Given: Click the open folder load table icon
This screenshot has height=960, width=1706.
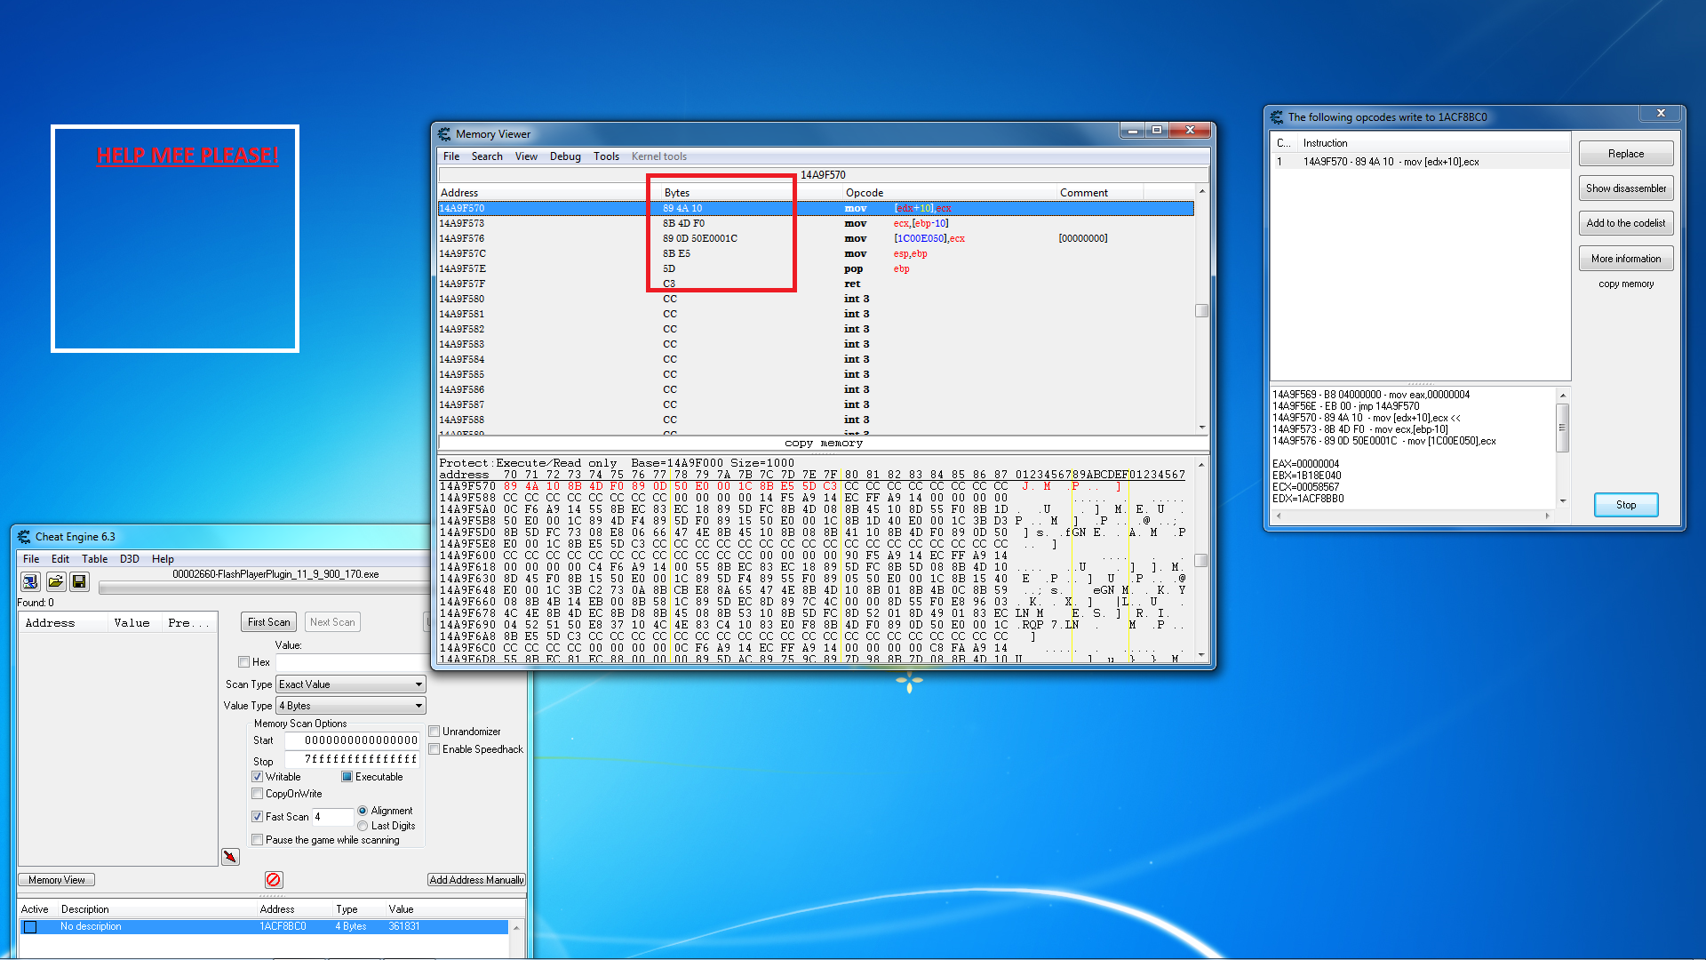Looking at the screenshot, I should (x=55, y=581).
